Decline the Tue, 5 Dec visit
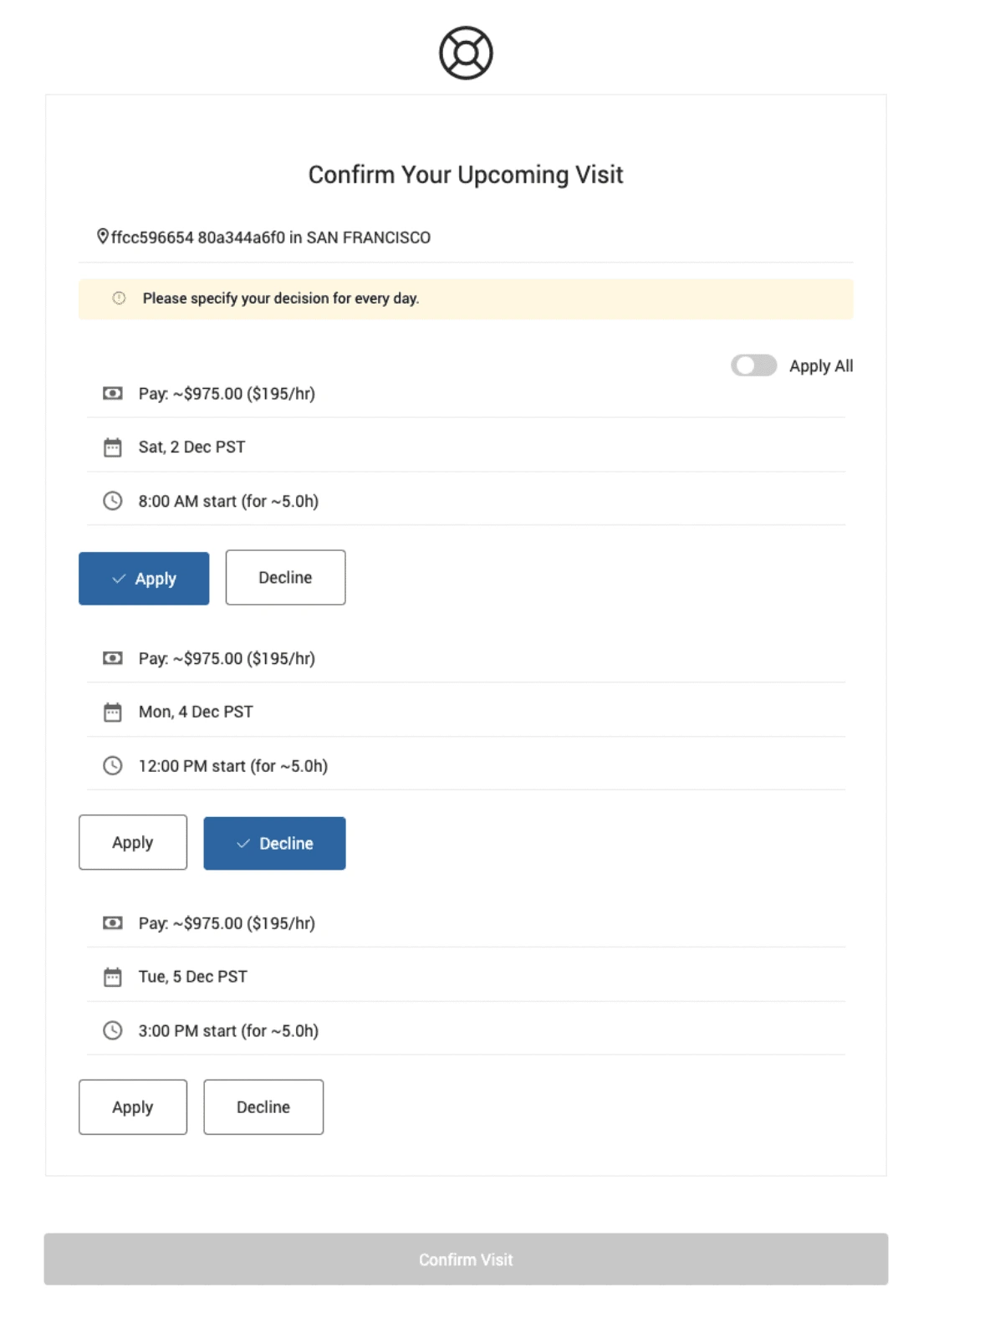The height and width of the screenshot is (1323, 990). 263,1107
